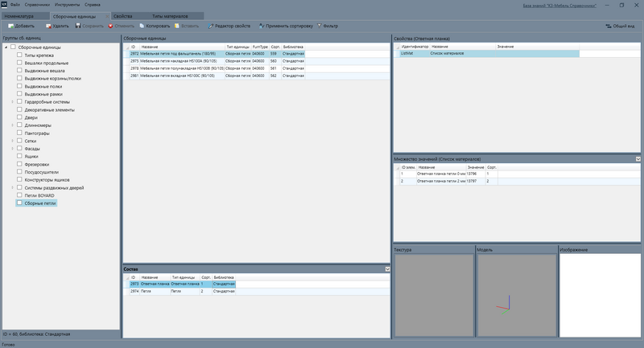This screenshot has width=644, height=348.
Task: Click the Удалить delete icon
Action: [x=48, y=26]
